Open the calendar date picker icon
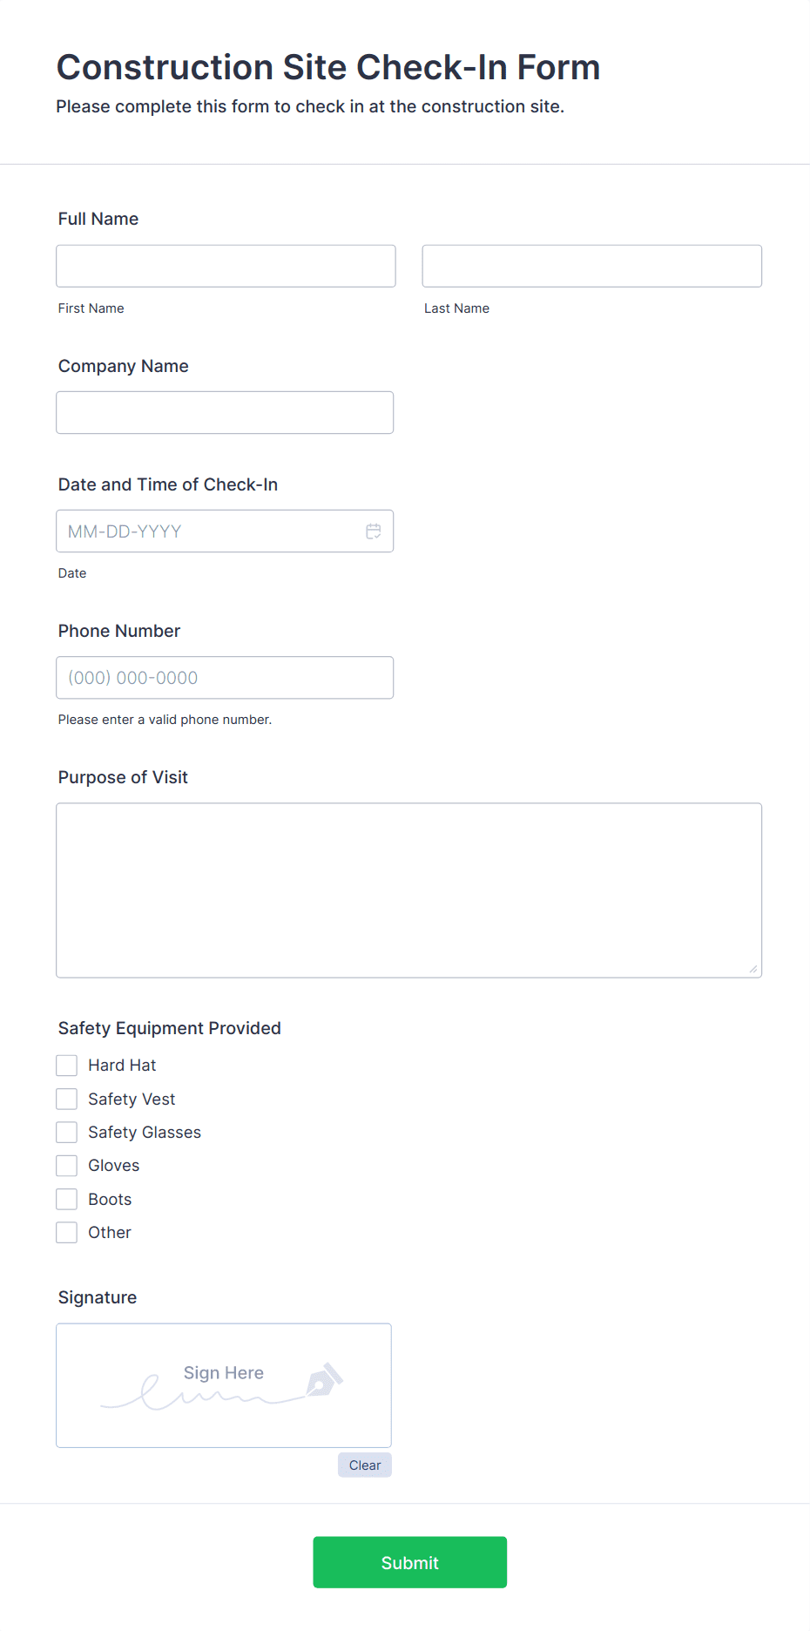The image size is (810, 1631). [x=374, y=531]
